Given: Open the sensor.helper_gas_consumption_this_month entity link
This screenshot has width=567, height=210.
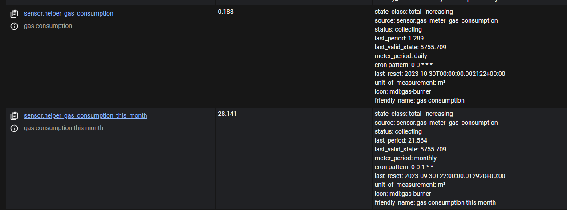Looking at the screenshot, I should point(85,115).
